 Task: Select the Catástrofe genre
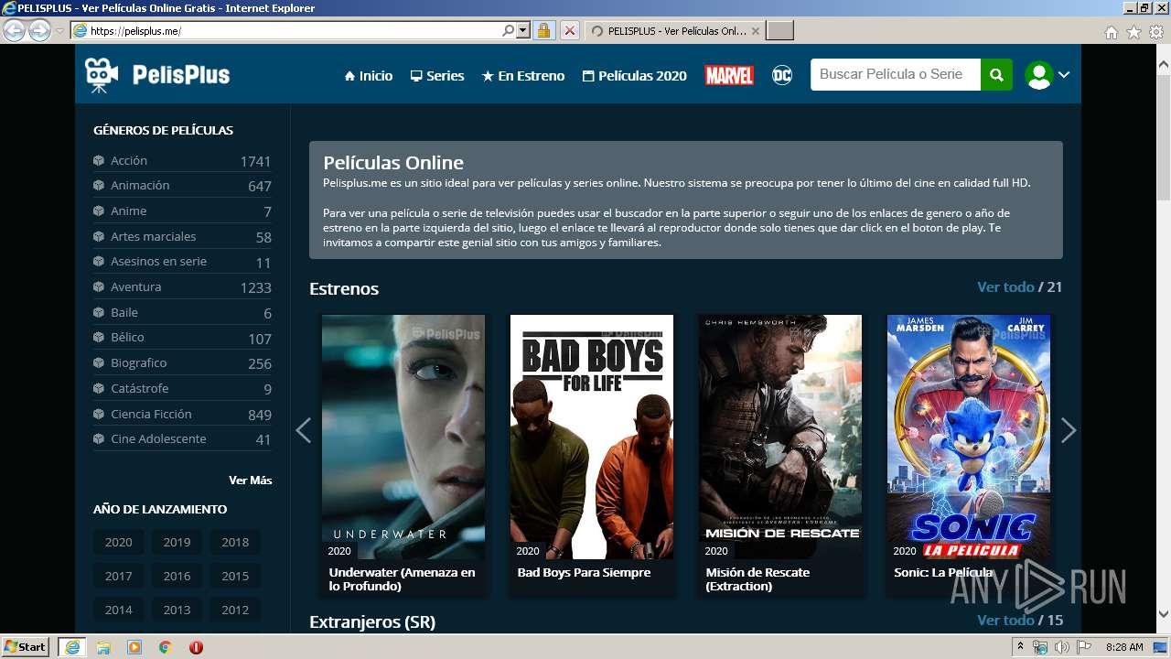point(182,388)
